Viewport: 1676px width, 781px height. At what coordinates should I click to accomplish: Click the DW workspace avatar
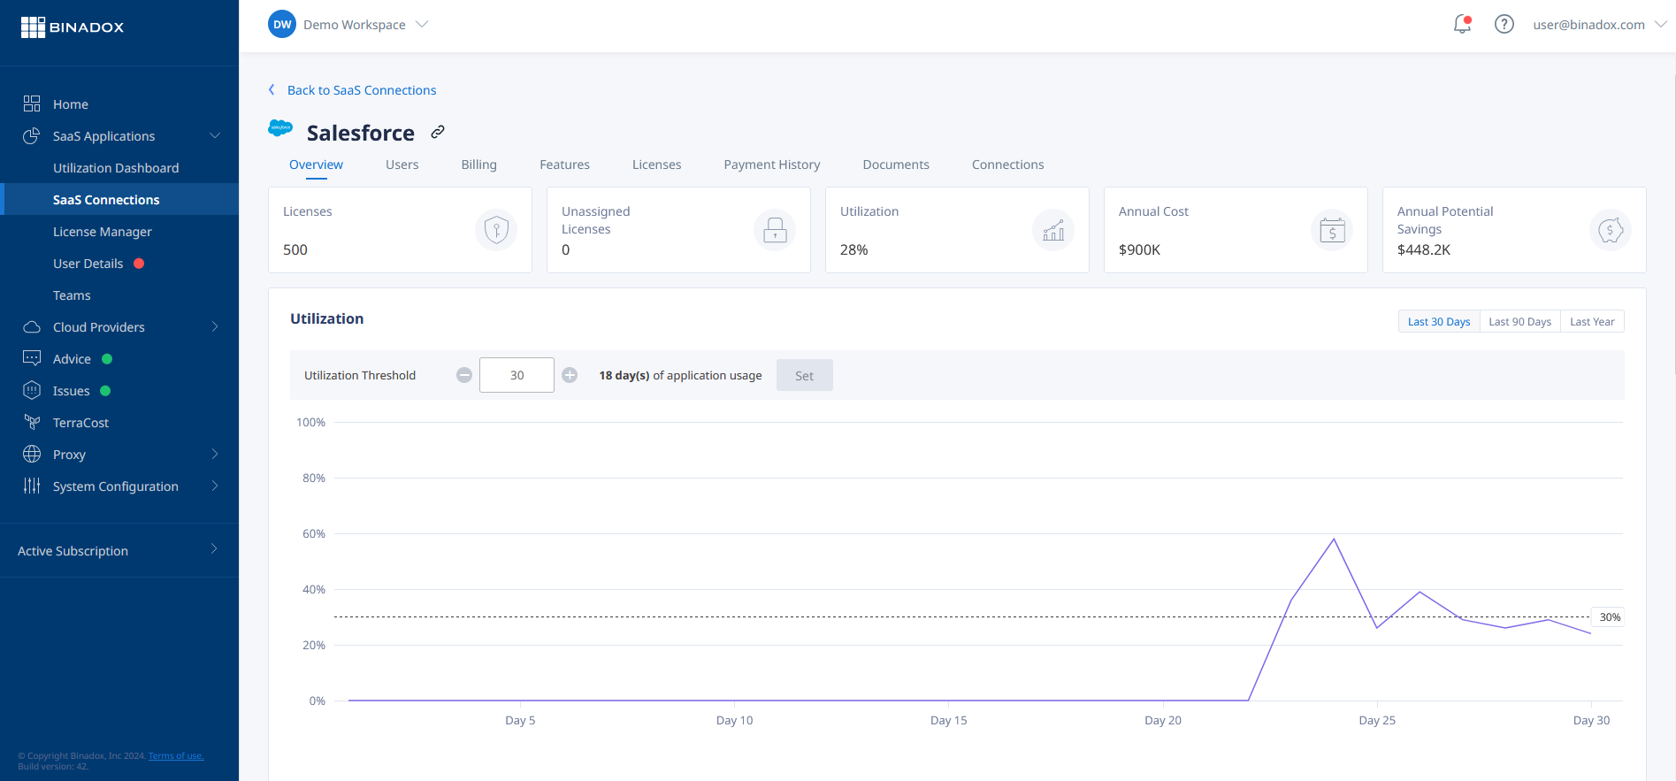[282, 25]
